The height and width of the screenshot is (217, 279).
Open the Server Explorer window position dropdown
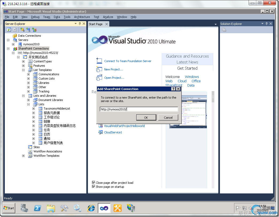point(76,24)
